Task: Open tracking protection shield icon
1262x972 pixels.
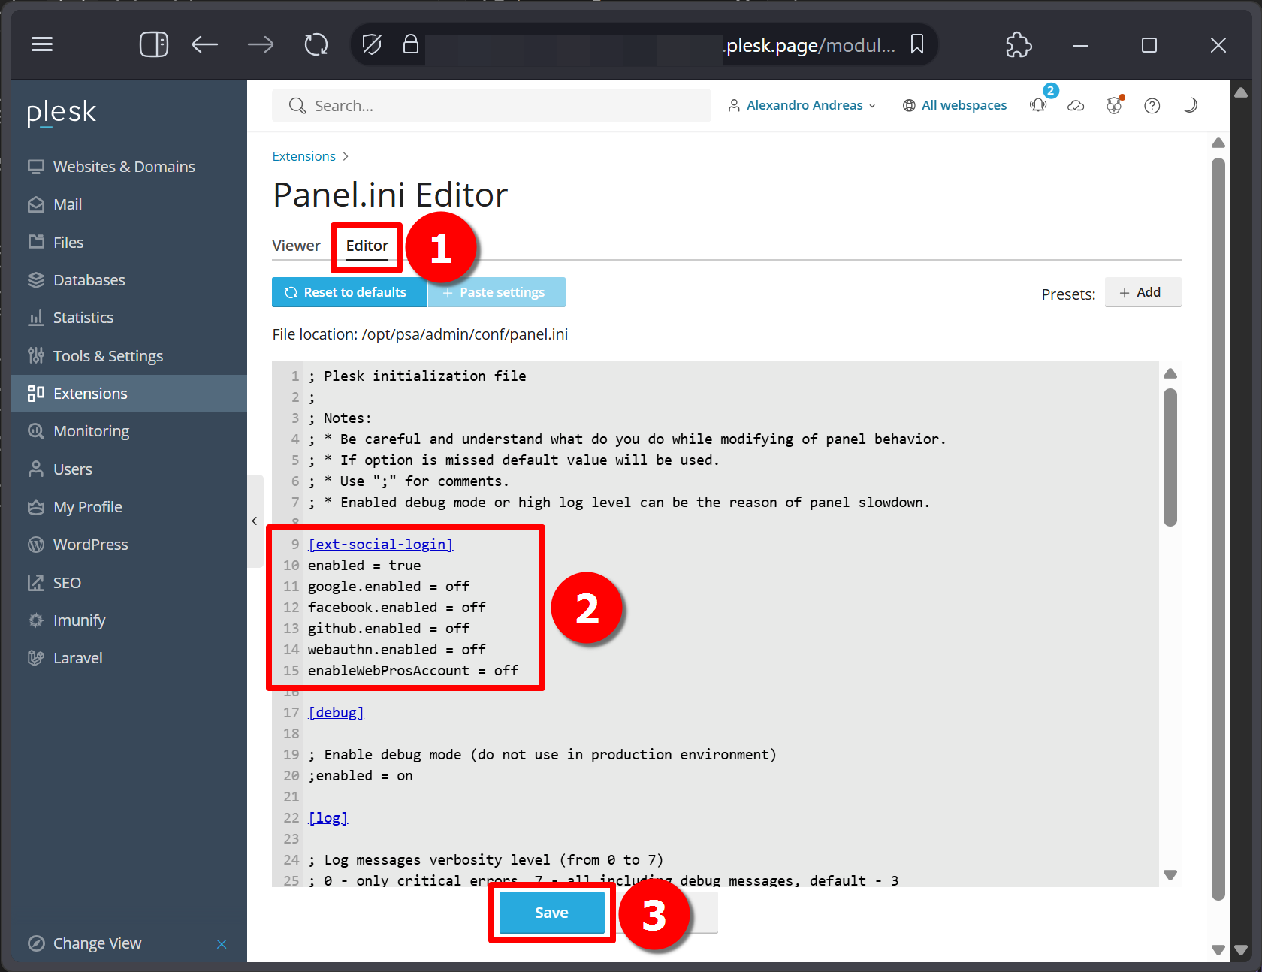Action: coord(371,45)
